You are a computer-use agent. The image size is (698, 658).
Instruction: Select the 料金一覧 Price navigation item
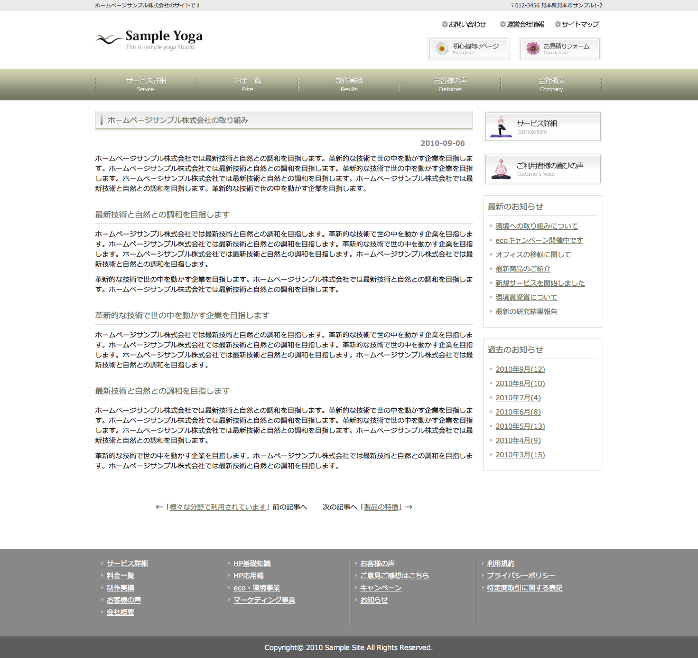(x=247, y=84)
